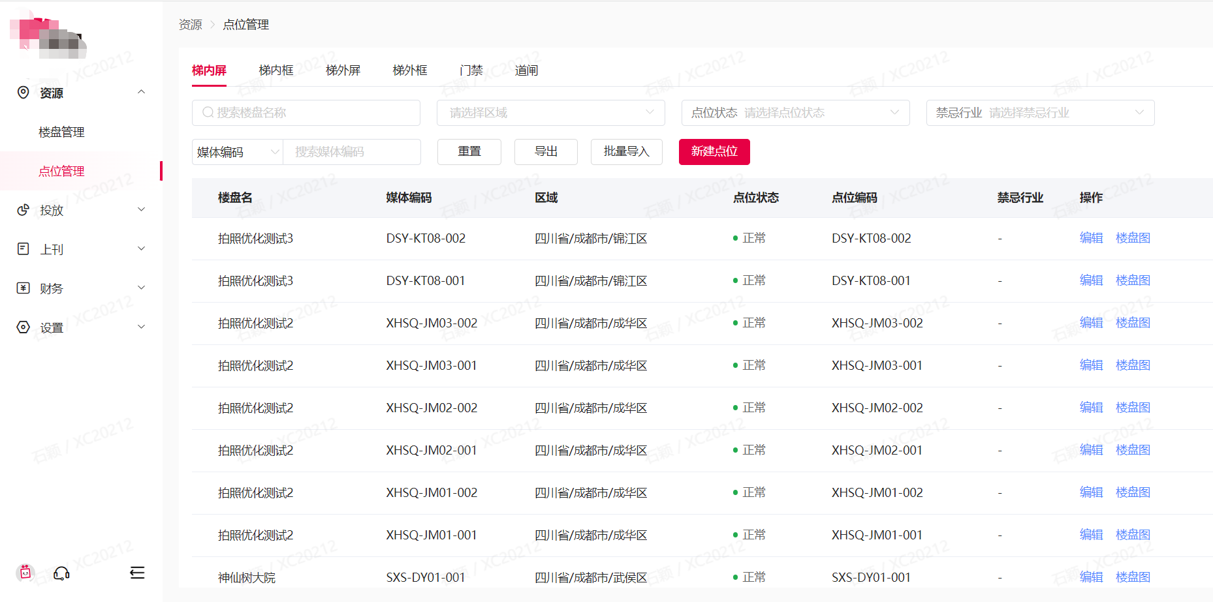Viewport: 1213px width, 602px height.
Task: Expand the 上刊 menu chevron
Action: click(141, 248)
